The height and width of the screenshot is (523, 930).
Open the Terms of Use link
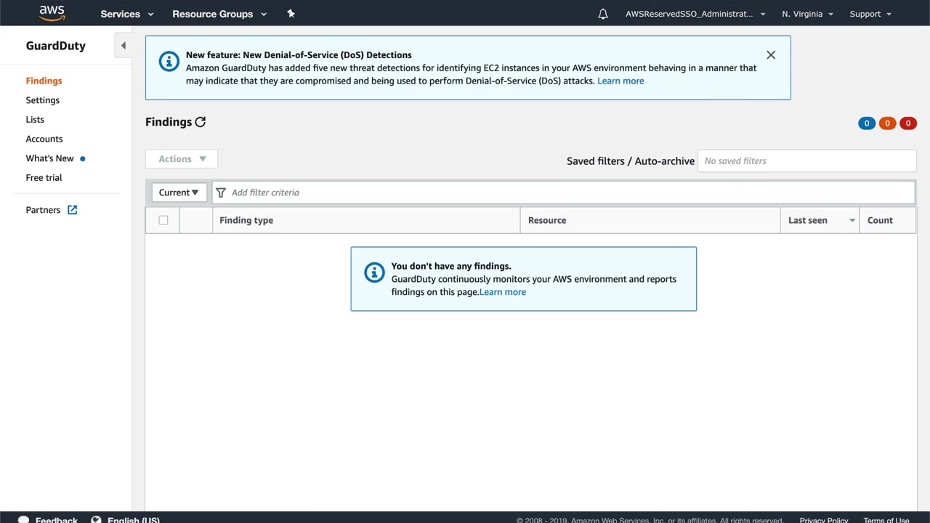886,520
